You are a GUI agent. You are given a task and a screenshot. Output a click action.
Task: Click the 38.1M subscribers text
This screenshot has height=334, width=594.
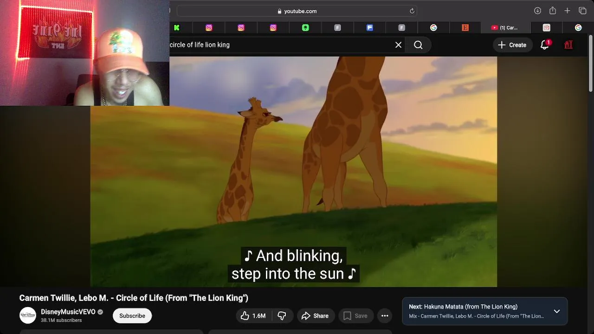click(x=61, y=321)
